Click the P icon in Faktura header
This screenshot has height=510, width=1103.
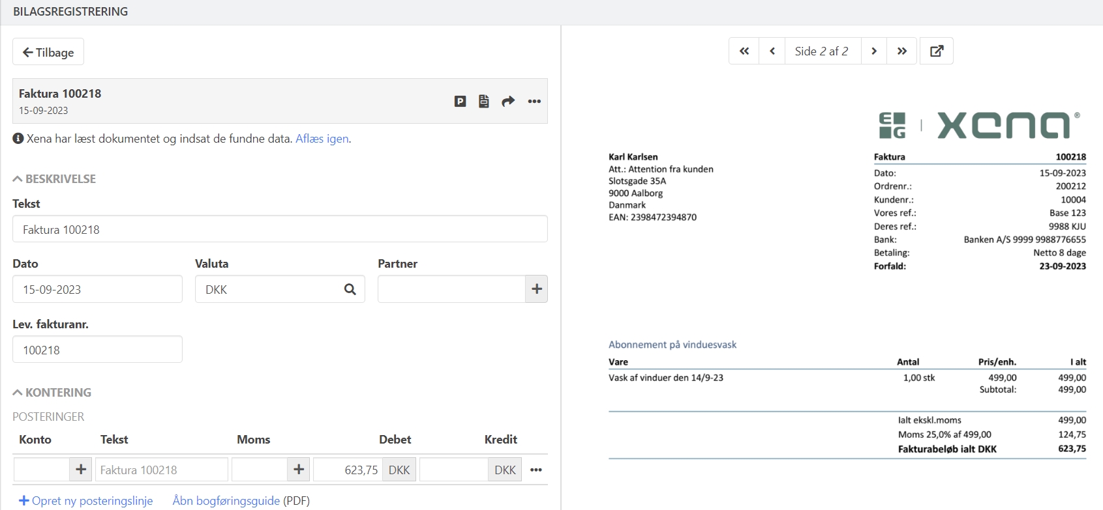460,101
